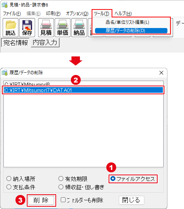Open the ファイル(F) menu
Image resolution: width=184 pixels, height=209 pixels.
coord(12,14)
